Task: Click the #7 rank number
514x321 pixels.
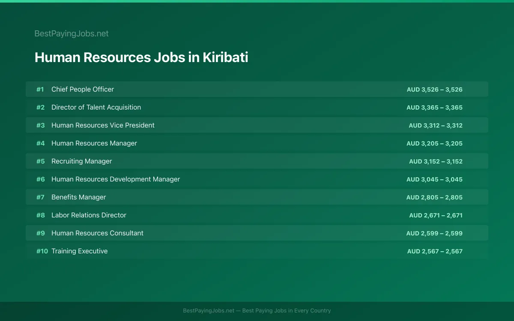Action: (40, 197)
